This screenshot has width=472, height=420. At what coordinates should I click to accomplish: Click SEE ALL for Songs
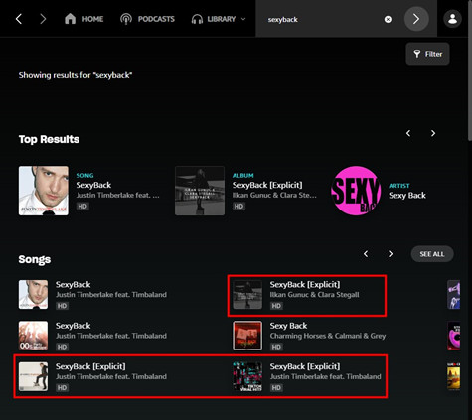click(x=432, y=254)
